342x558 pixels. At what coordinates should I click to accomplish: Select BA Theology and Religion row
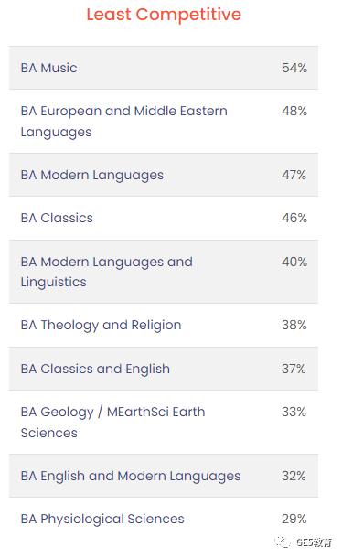(164, 326)
